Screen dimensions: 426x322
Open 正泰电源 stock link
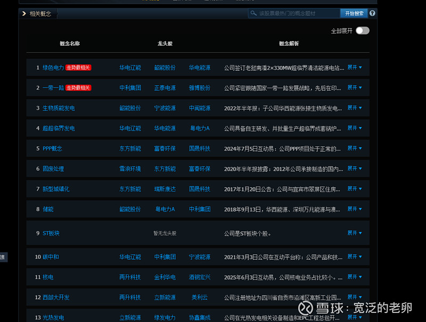[x=165, y=88]
